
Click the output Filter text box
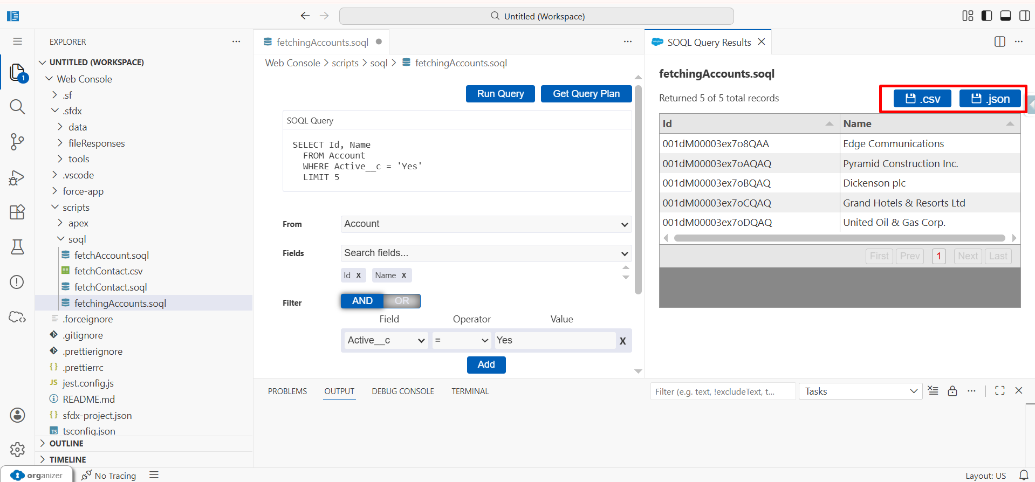click(x=723, y=391)
